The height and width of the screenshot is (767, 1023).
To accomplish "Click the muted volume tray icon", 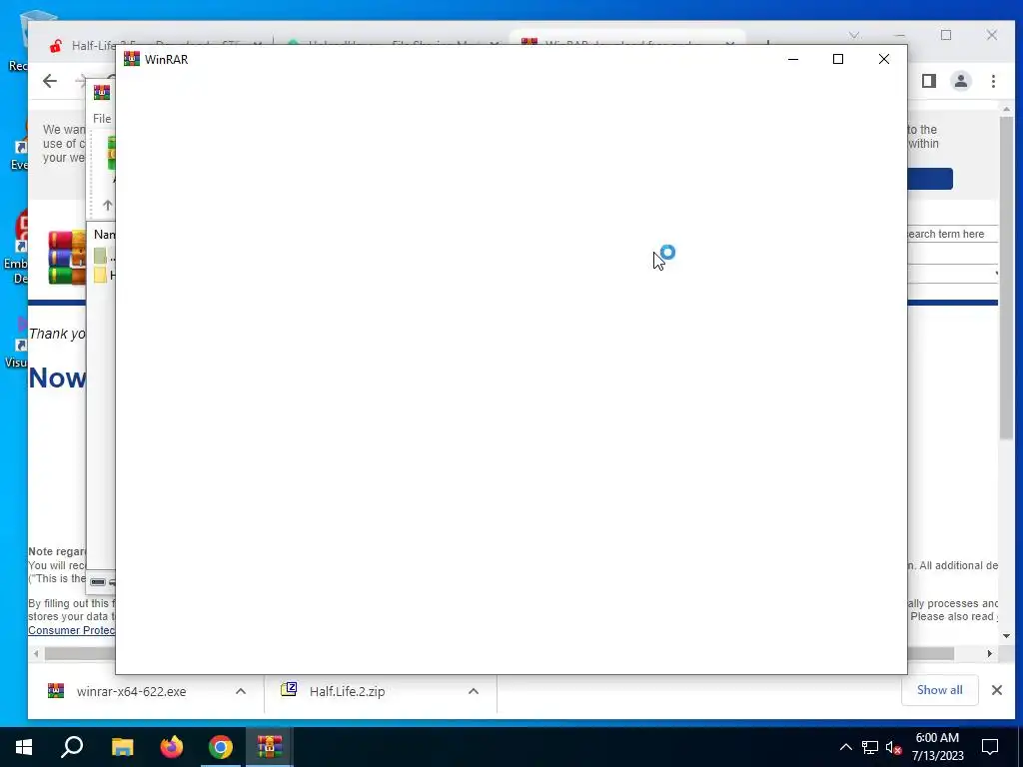I will click(x=894, y=747).
